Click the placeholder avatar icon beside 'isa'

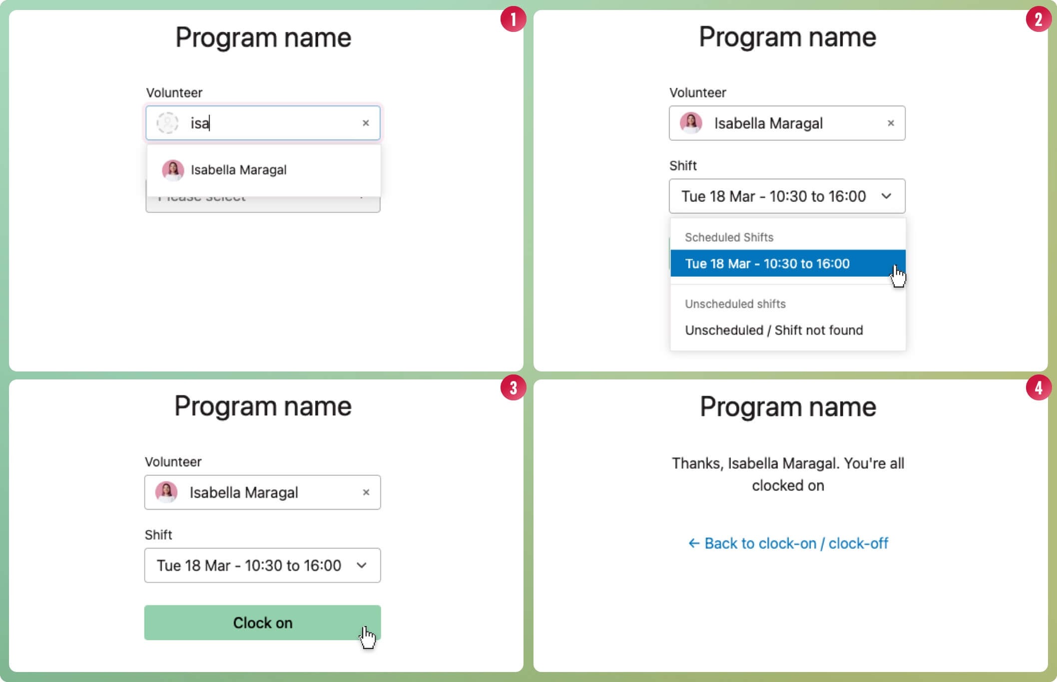(167, 123)
